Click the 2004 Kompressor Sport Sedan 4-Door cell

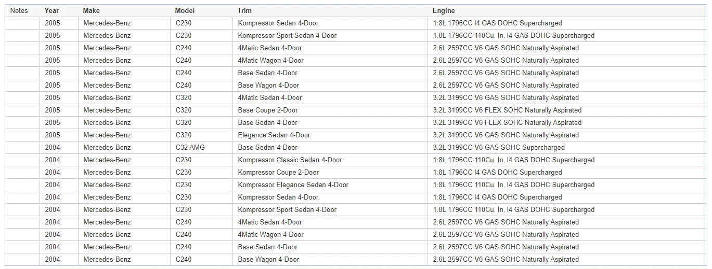pyautogui.click(x=330, y=210)
